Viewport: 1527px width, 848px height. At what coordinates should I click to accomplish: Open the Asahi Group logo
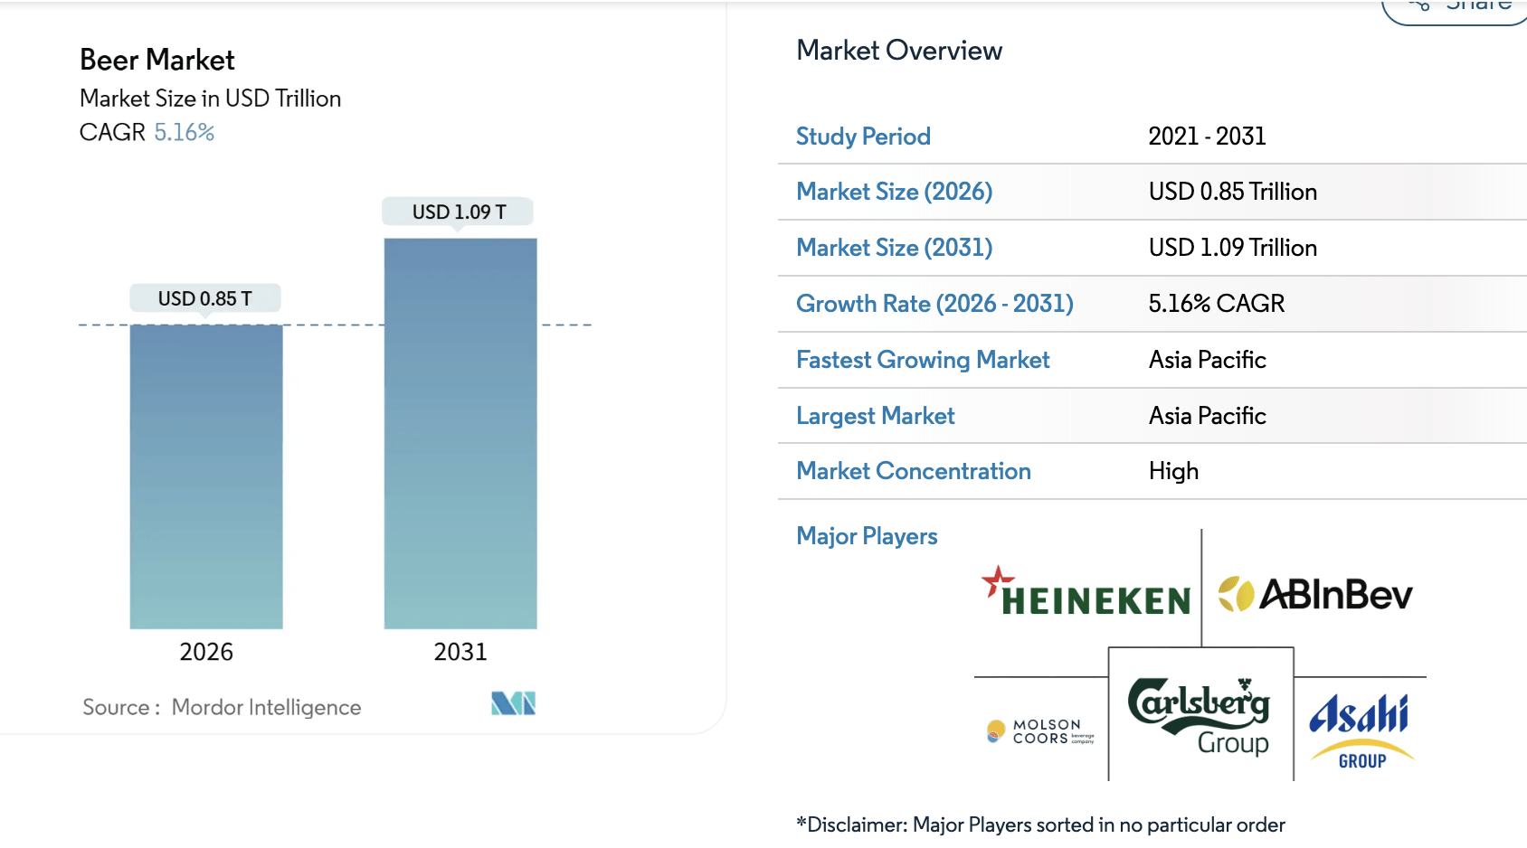(1361, 728)
